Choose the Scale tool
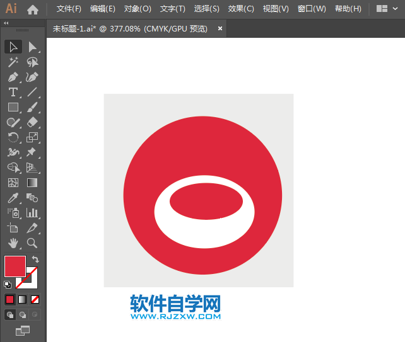 pos(32,137)
